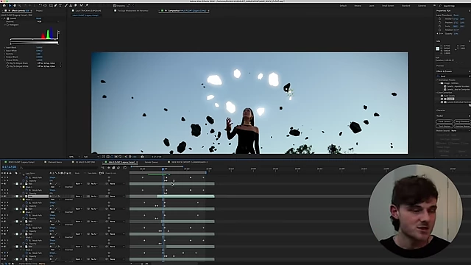The width and height of the screenshot is (471, 265).
Task: Go to the Home screen icon
Action: 4,5
